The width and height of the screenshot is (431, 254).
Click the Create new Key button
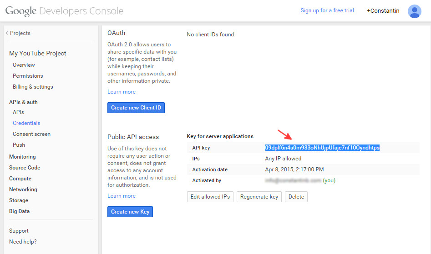[x=130, y=211]
